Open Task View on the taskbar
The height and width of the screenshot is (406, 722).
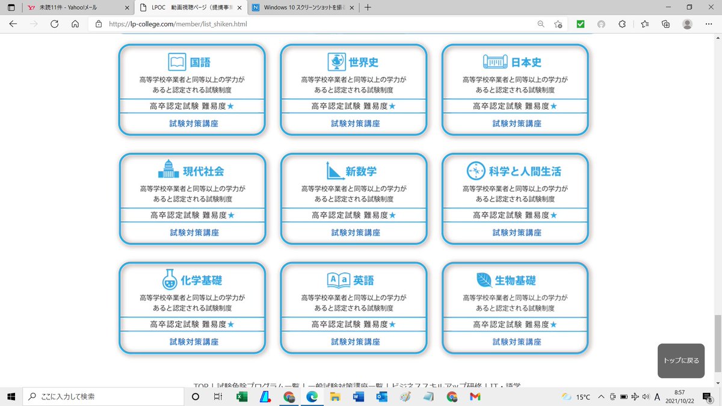coord(218,396)
